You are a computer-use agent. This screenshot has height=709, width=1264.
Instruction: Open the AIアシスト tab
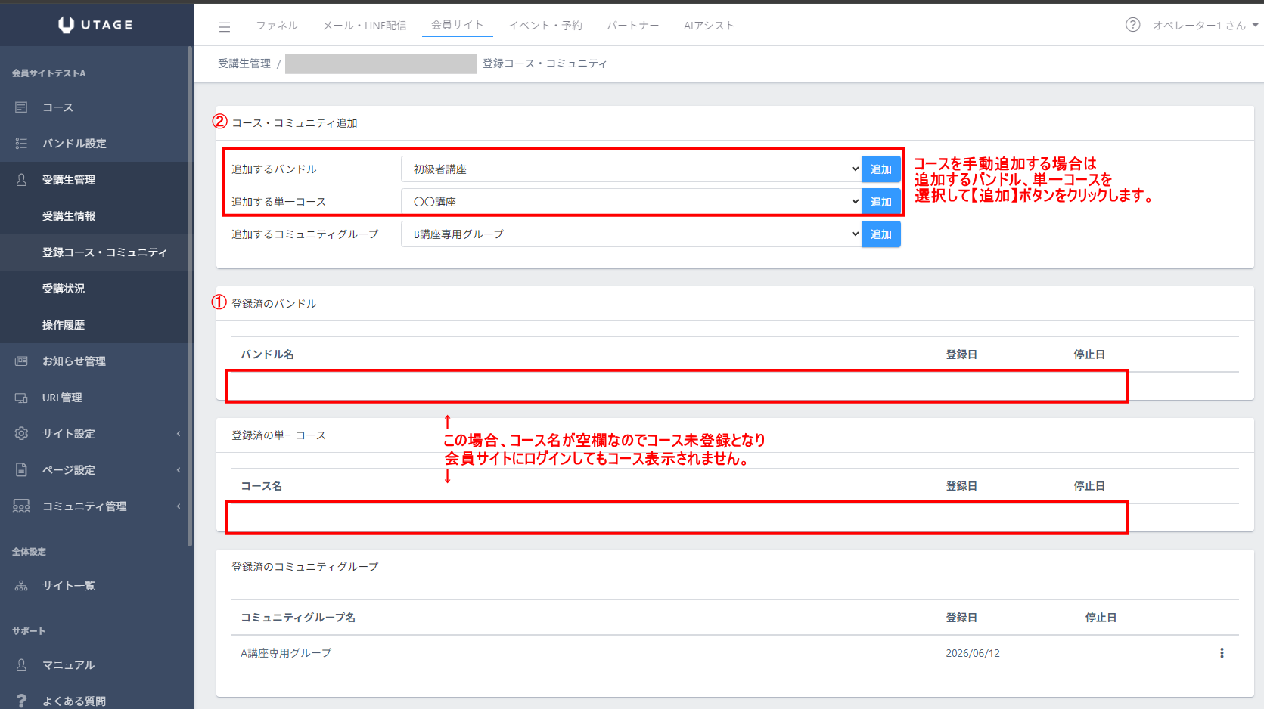click(x=709, y=26)
